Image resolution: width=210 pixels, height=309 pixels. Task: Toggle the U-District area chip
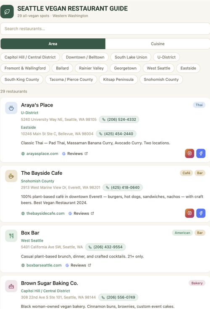(x=166, y=57)
